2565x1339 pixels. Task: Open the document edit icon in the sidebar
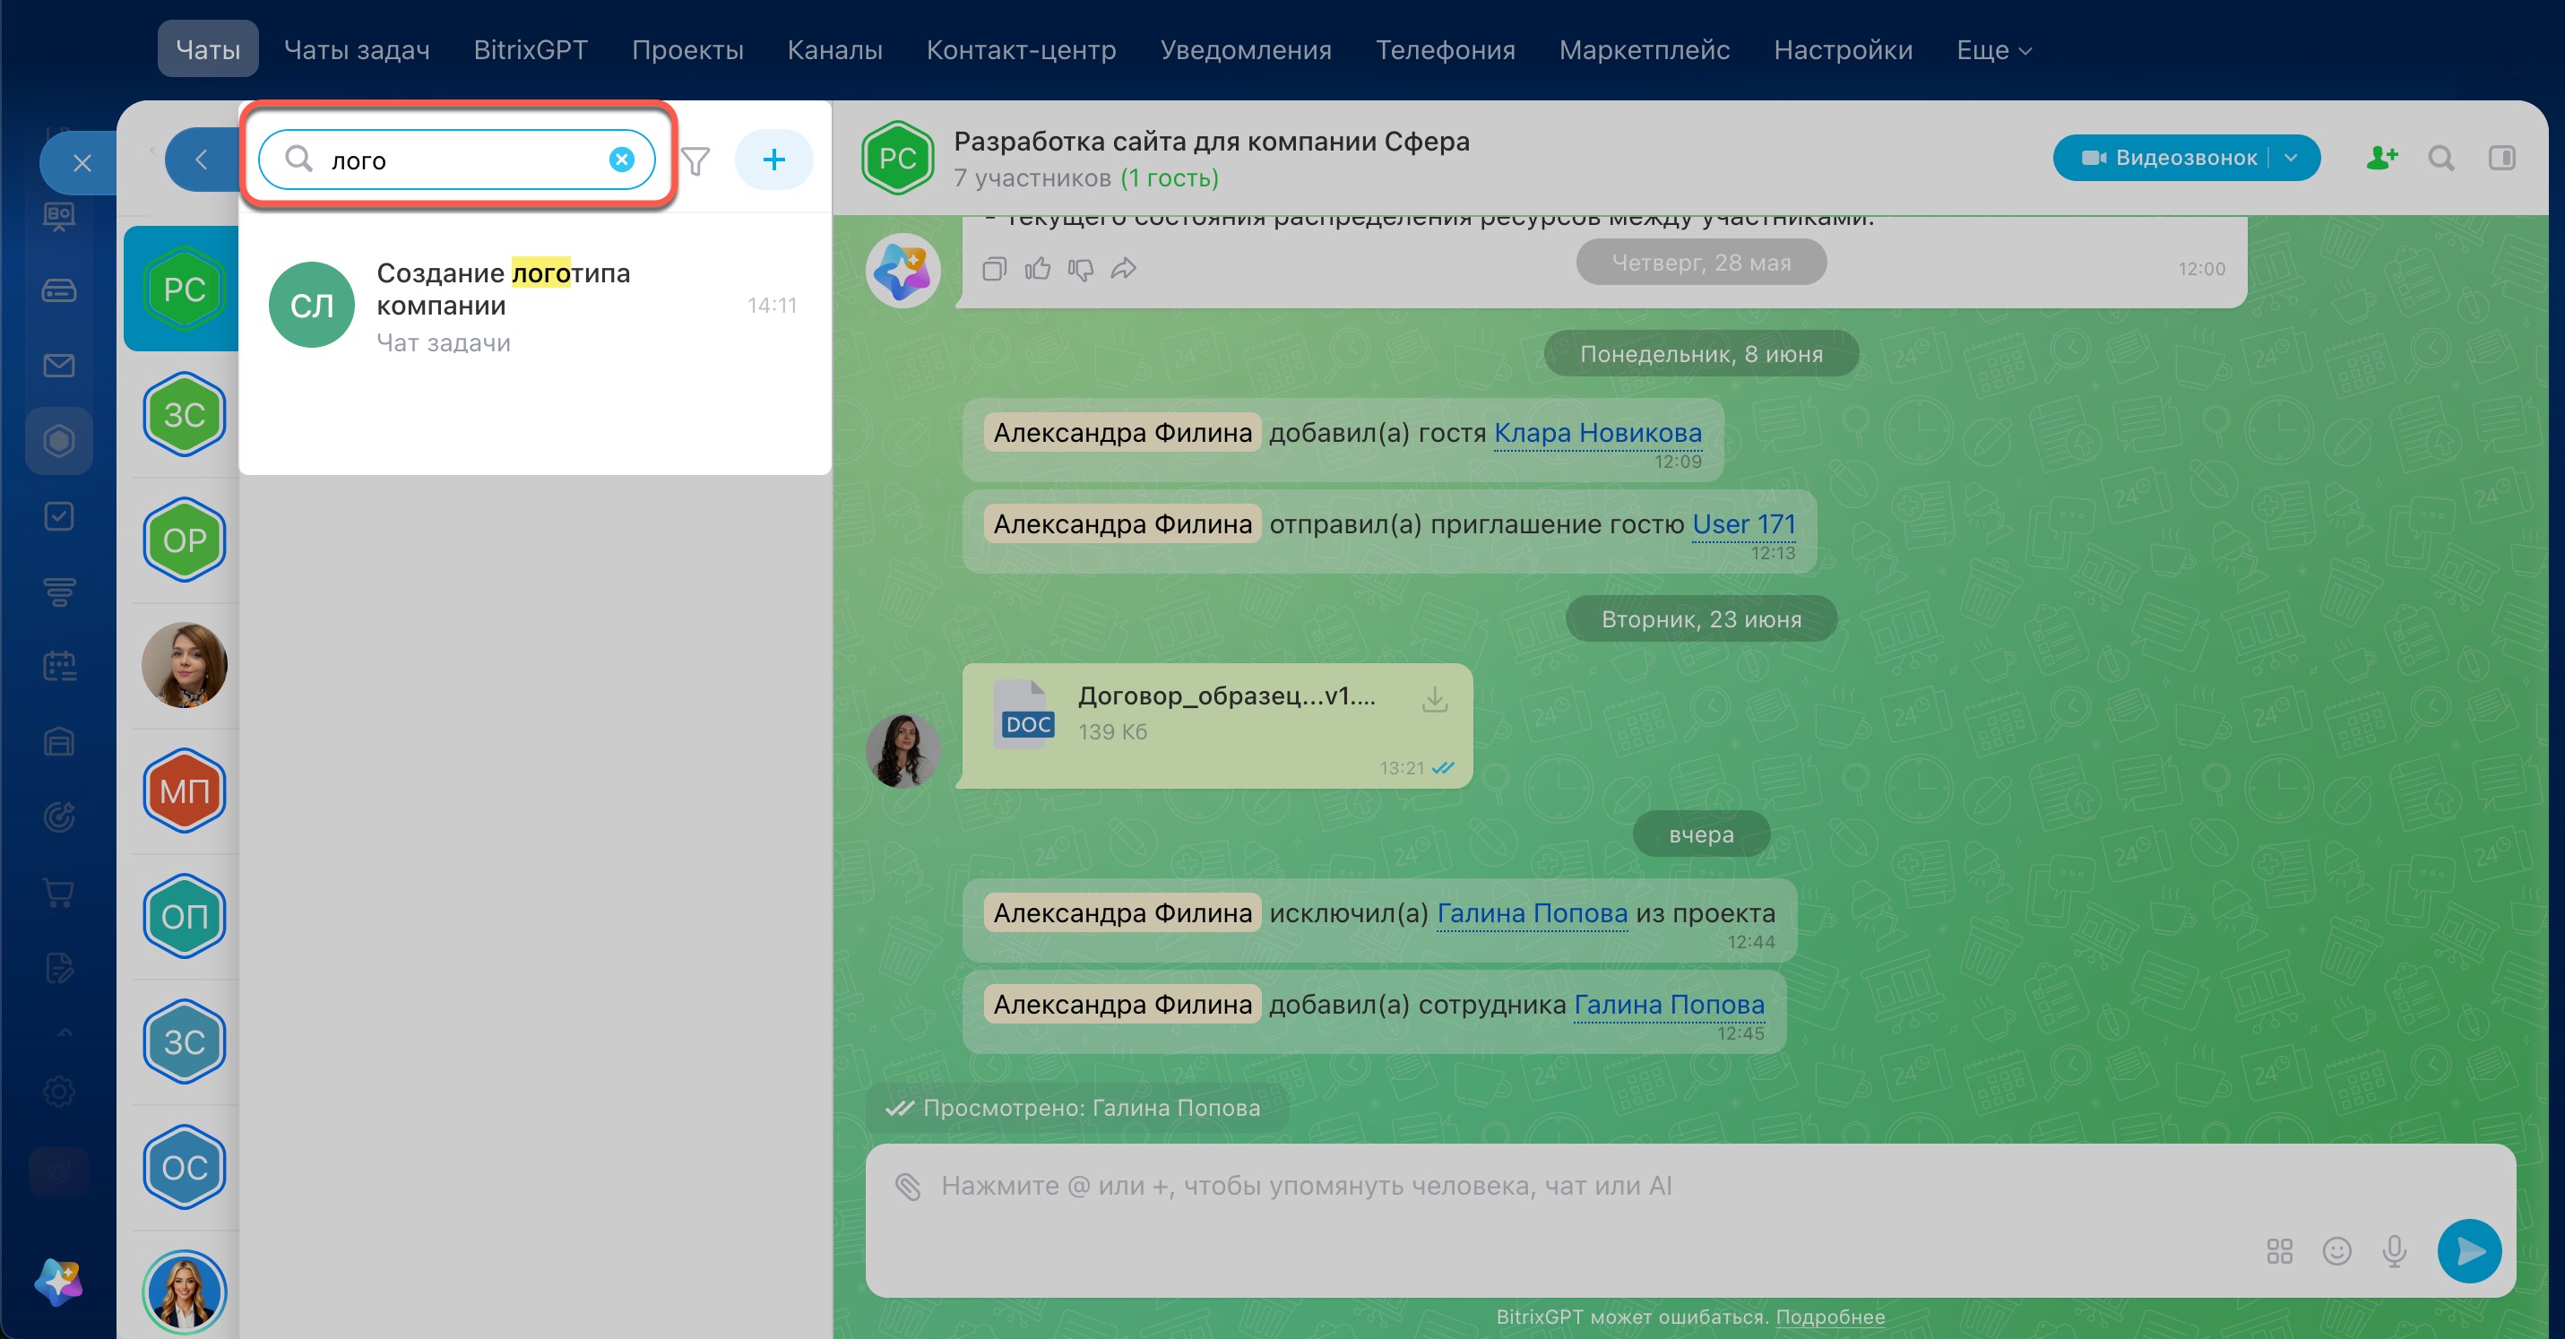(59, 967)
